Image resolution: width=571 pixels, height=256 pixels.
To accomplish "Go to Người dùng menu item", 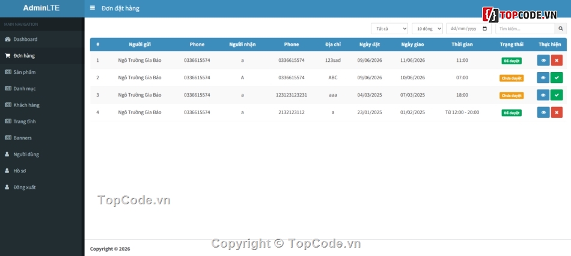I will [x=42, y=154].
